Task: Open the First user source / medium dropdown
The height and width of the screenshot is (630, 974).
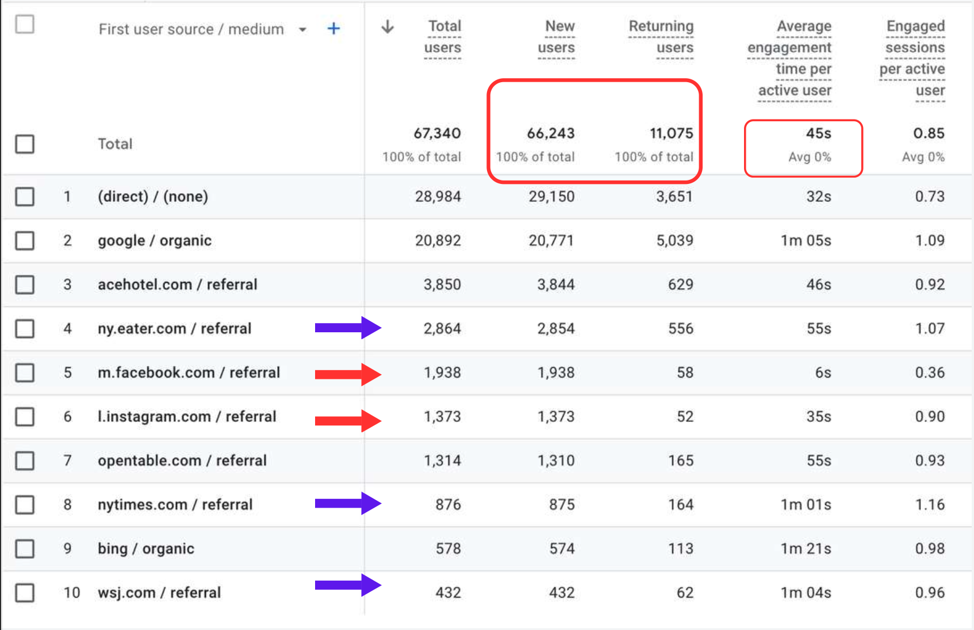Action: pos(302,30)
